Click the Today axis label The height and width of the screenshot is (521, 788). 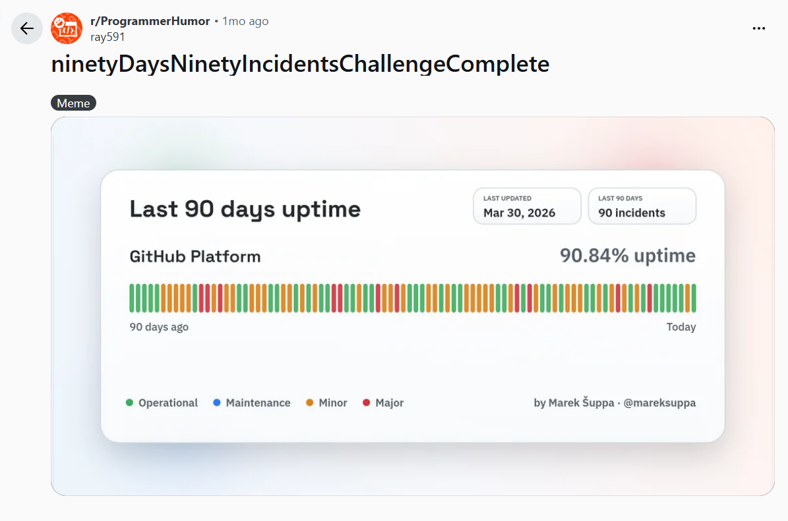tap(681, 327)
